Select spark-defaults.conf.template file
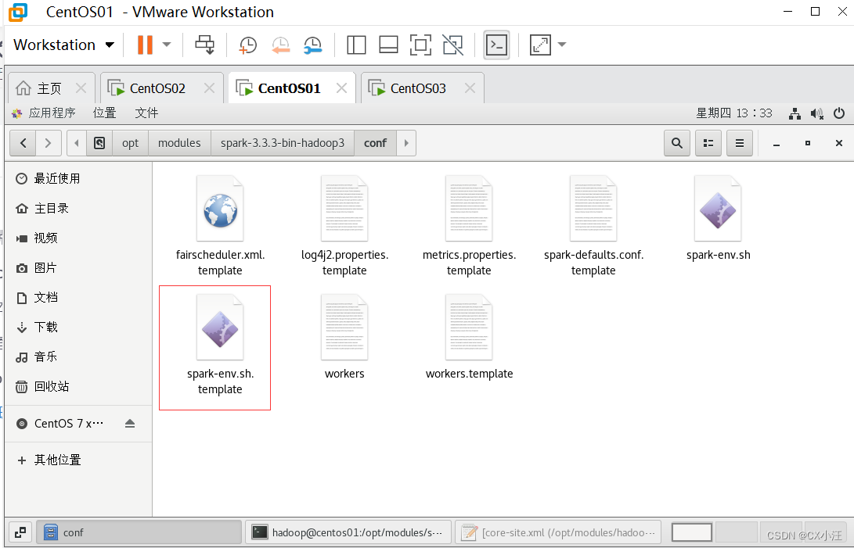Viewport: 854px width, 548px height. tap(593, 226)
